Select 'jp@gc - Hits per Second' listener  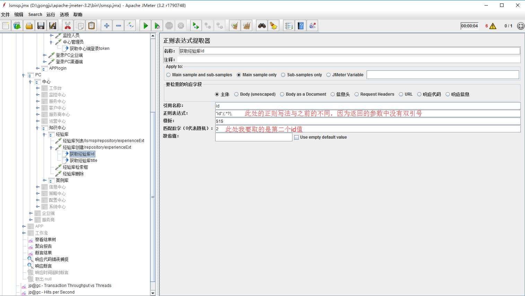click(x=51, y=292)
